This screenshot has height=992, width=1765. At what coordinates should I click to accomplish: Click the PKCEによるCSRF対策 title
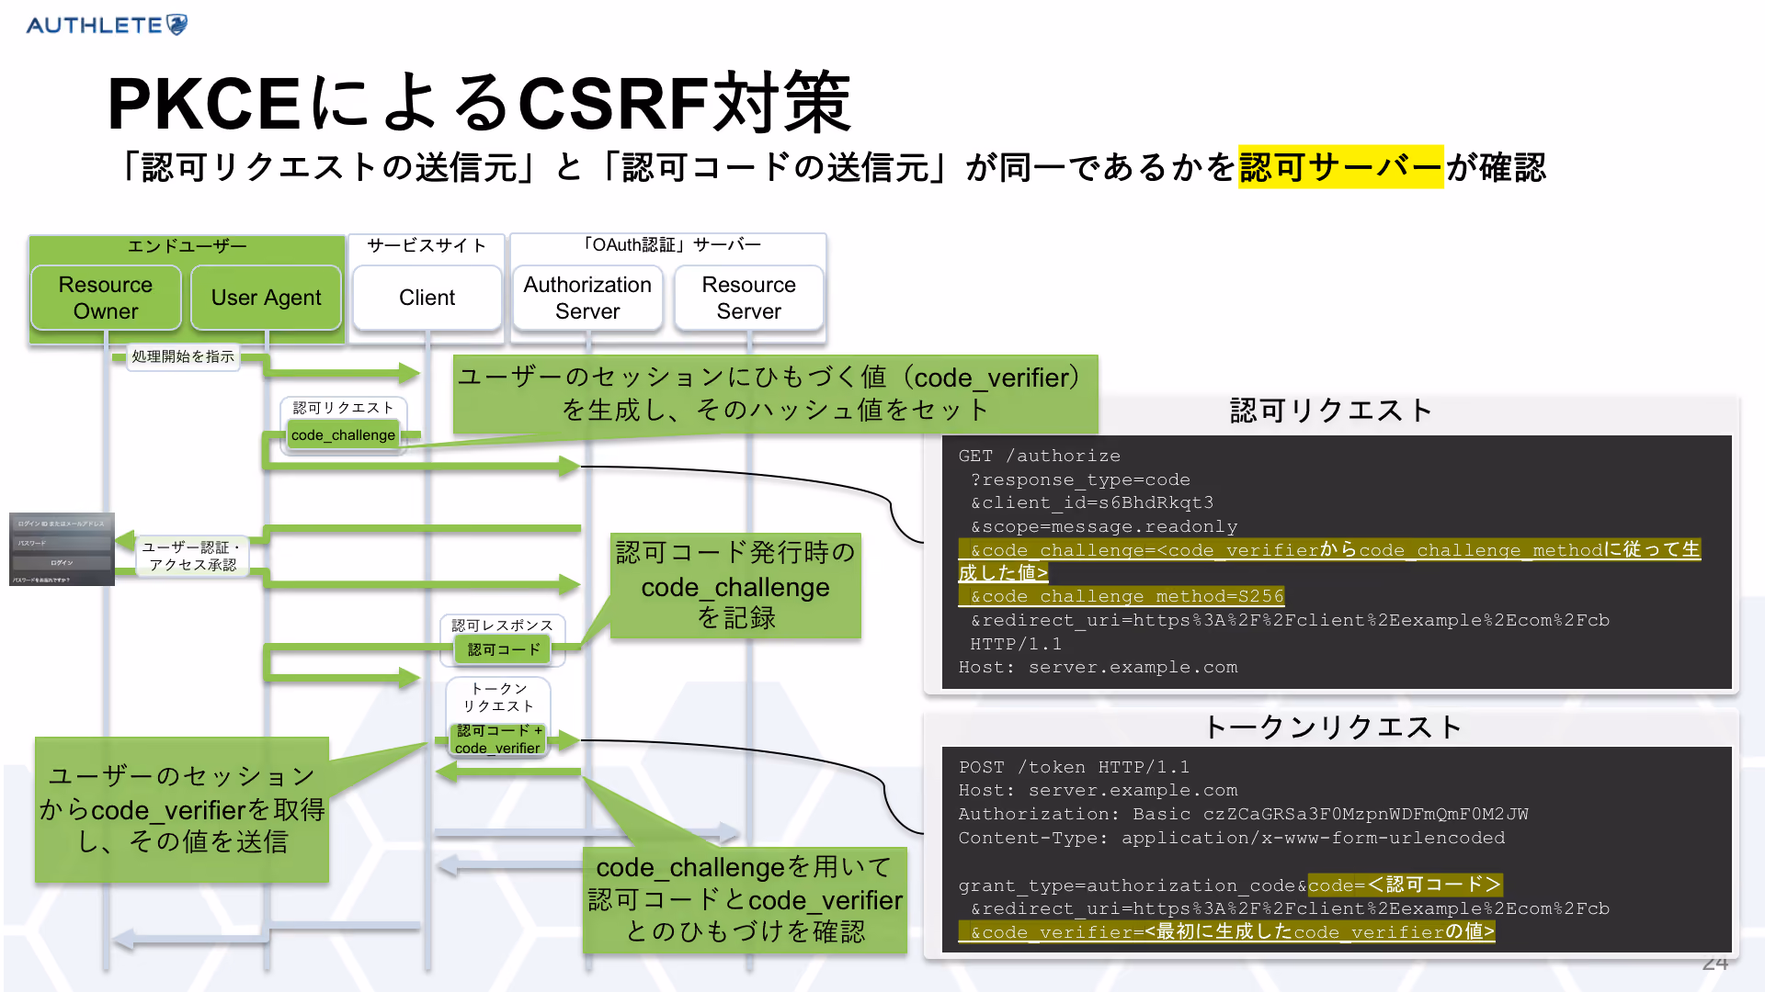click(480, 102)
